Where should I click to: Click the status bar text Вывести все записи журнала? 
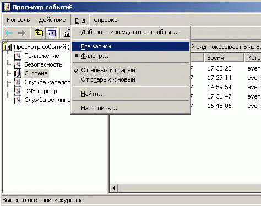[x=43, y=200]
